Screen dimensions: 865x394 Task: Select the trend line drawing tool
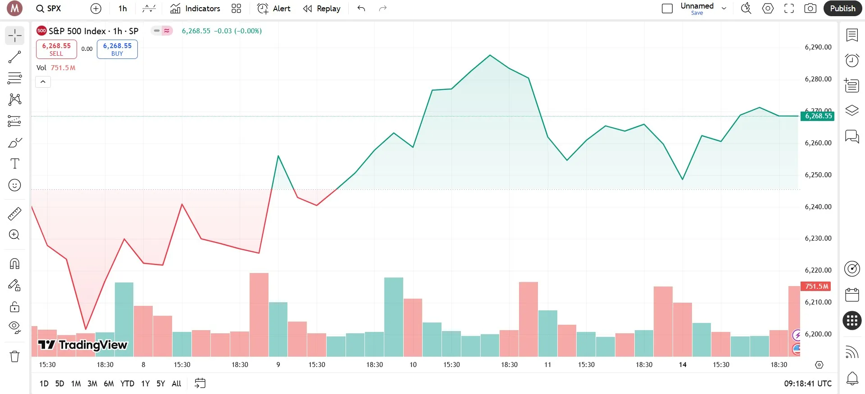[x=14, y=57]
